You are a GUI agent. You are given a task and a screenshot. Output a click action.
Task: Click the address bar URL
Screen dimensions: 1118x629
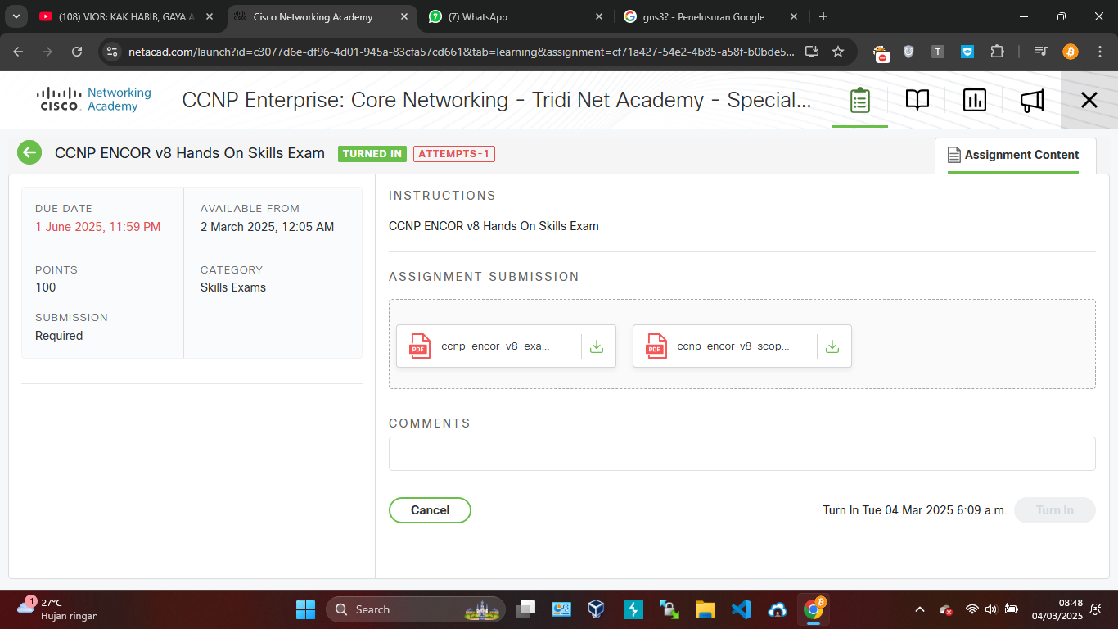click(x=461, y=52)
